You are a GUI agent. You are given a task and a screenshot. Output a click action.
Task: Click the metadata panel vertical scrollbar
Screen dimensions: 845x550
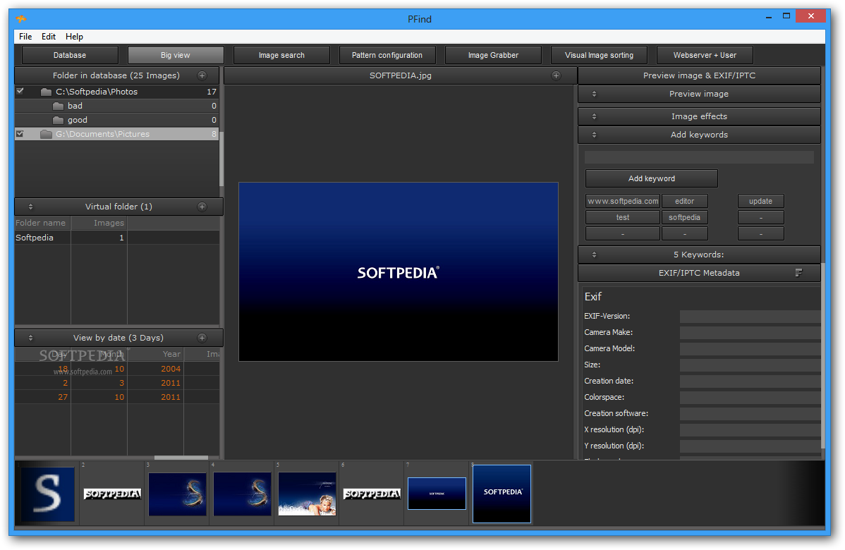click(822, 355)
